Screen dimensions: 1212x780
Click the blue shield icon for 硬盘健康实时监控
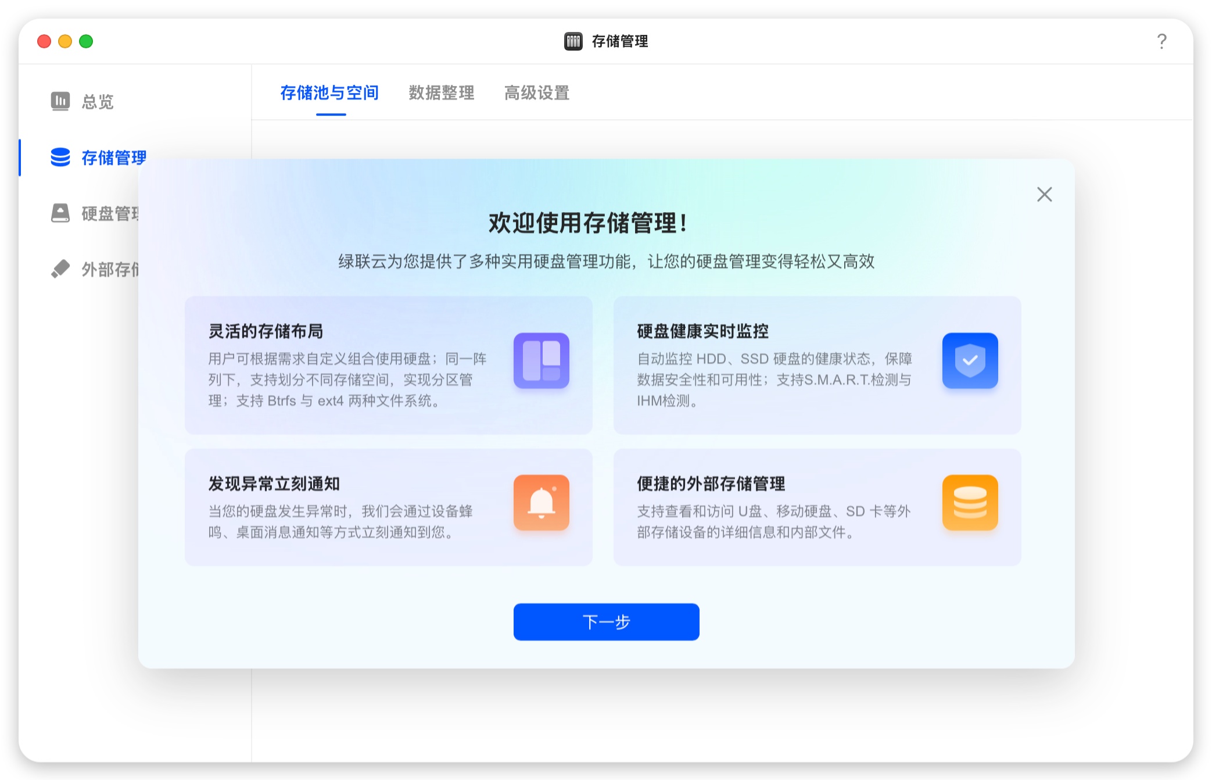click(x=970, y=360)
